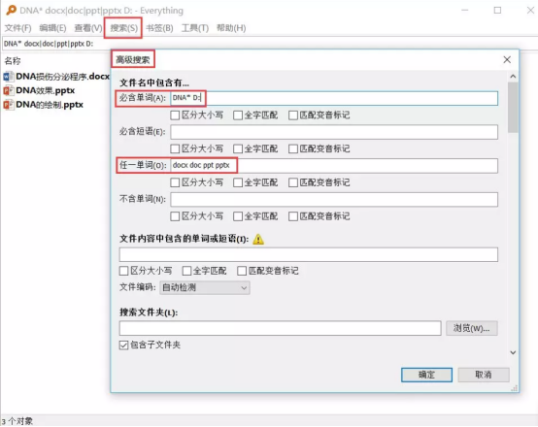Viewport: 538px width, 427px height.
Task: Enable 匹配变音标记 under 必含短语
Action: (293, 148)
